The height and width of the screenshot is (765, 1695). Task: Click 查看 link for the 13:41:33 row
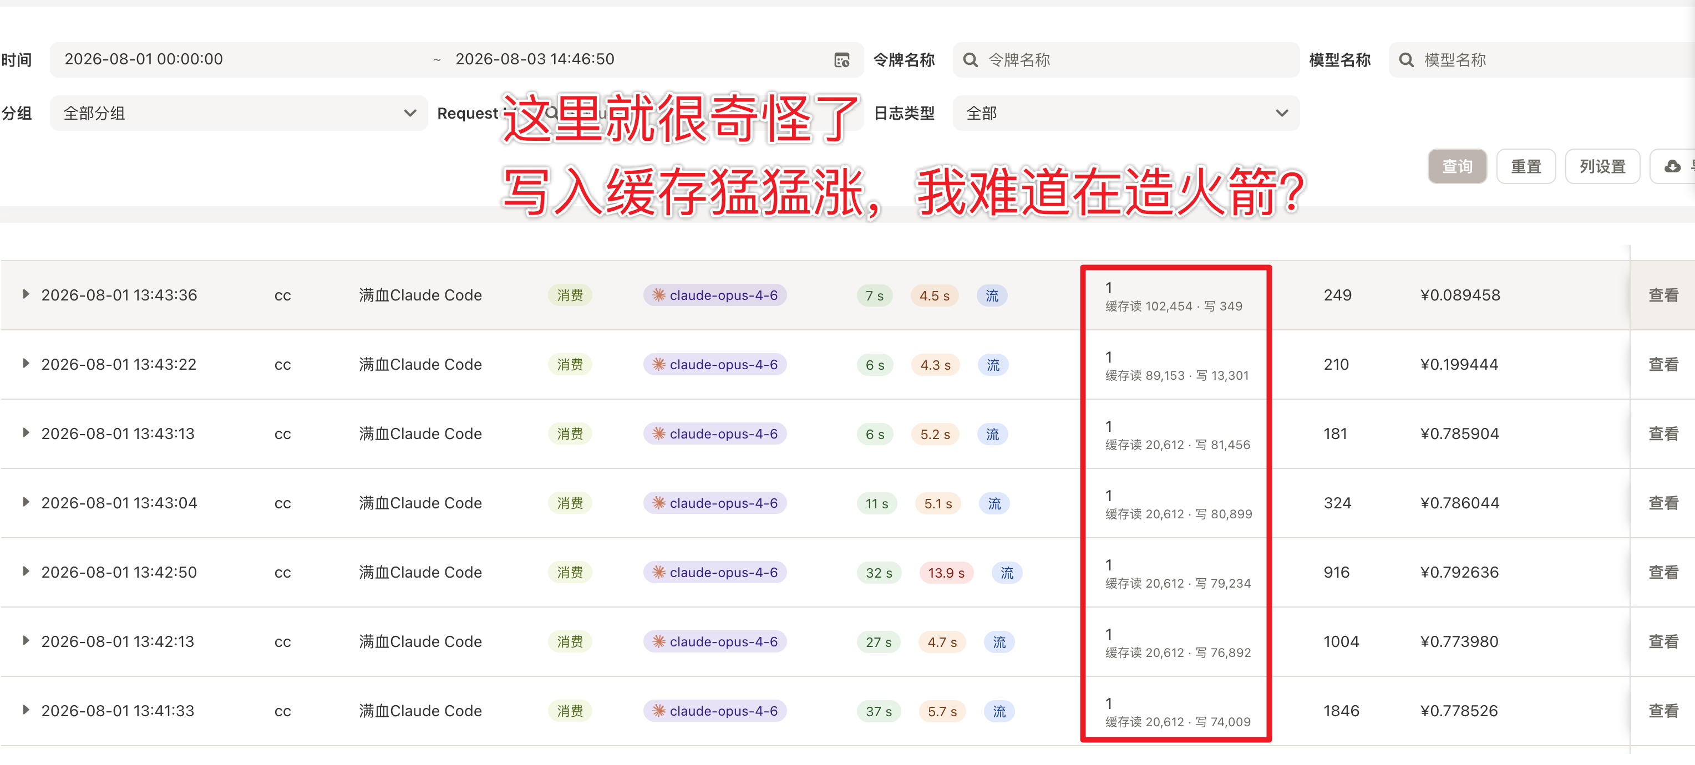(x=1663, y=711)
